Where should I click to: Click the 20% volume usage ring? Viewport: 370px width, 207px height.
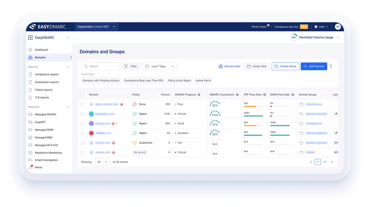pyautogui.click(x=293, y=37)
